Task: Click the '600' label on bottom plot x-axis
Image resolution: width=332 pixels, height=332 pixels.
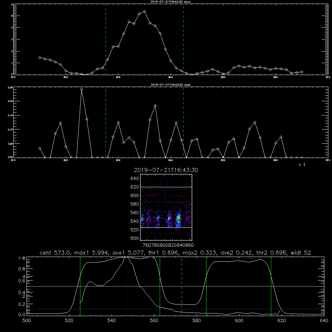Action: [239, 321]
